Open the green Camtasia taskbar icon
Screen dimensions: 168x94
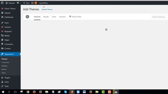coord(103,92)
